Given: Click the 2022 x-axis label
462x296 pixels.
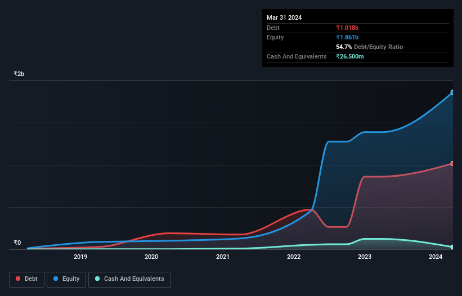Looking at the screenshot, I should click(294, 257).
